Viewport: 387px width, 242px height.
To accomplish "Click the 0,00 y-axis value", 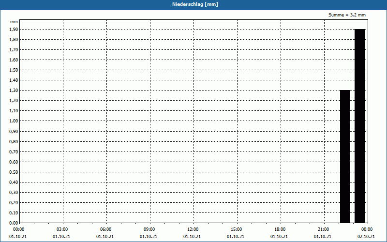I will [14, 223].
